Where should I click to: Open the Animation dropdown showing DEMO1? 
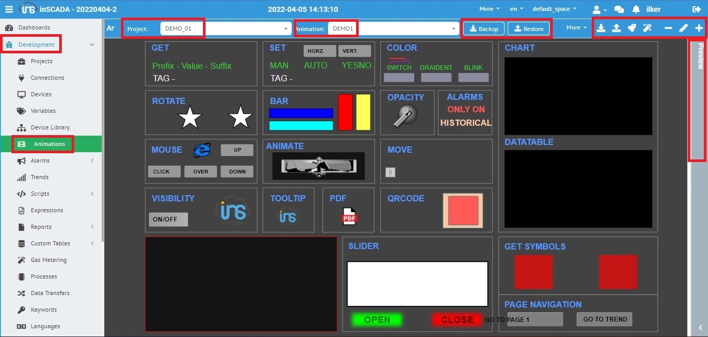click(x=392, y=28)
